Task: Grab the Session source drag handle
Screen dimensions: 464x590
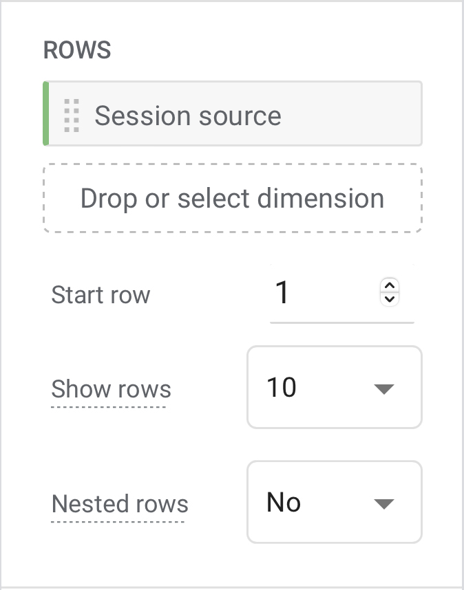Action: coord(72,115)
